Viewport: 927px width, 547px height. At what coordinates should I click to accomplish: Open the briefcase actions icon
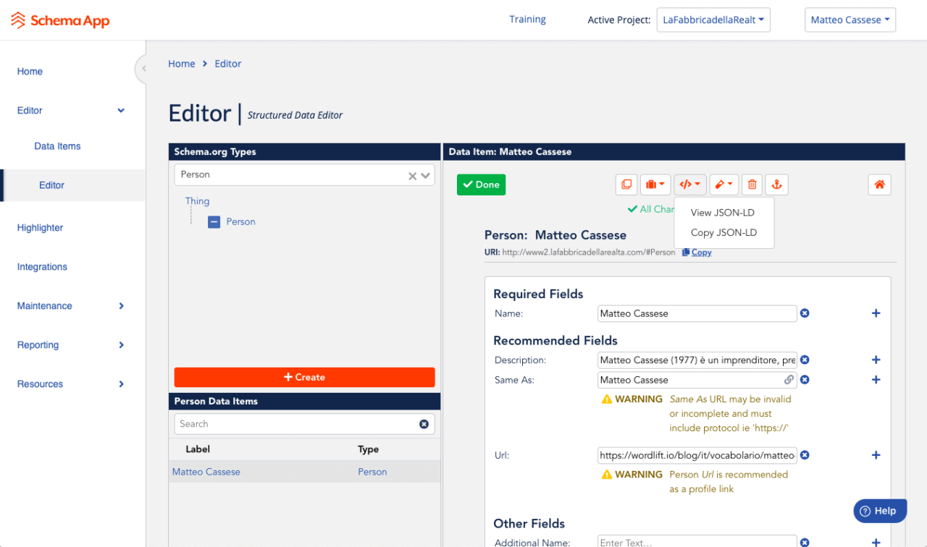[655, 185]
